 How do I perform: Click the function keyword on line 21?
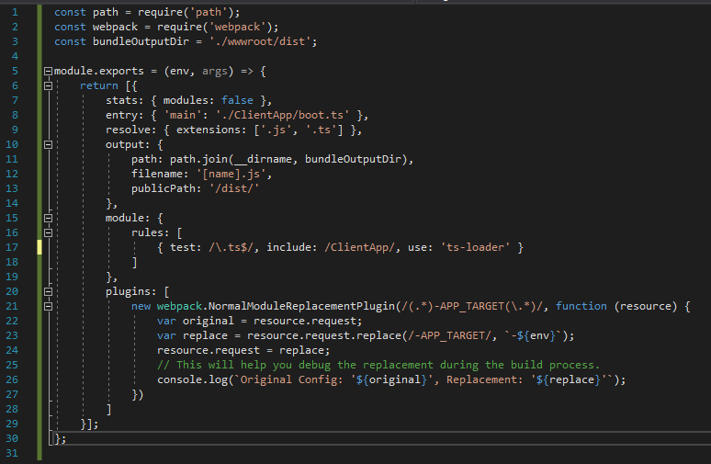[x=581, y=306]
